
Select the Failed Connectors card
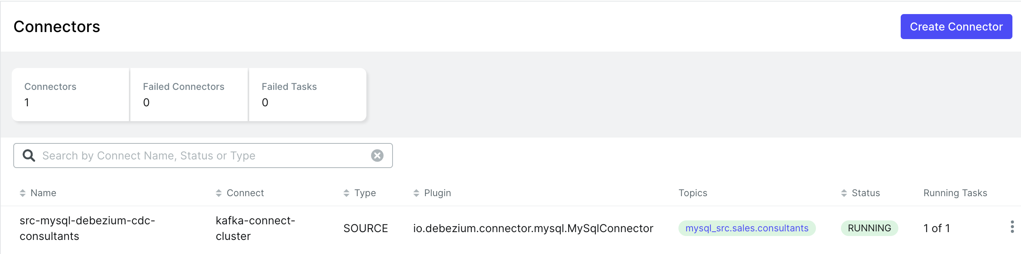coord(189,94)
